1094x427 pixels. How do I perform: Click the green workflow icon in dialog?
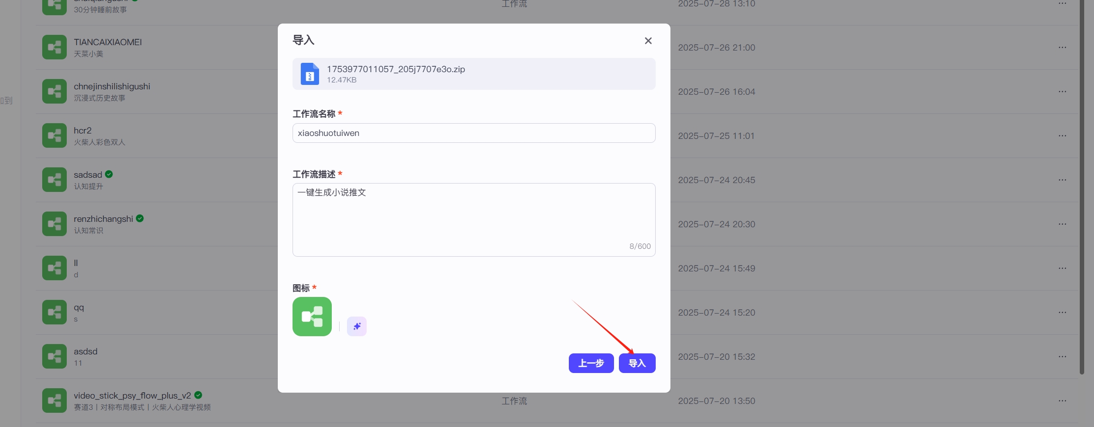pos(312,317)
